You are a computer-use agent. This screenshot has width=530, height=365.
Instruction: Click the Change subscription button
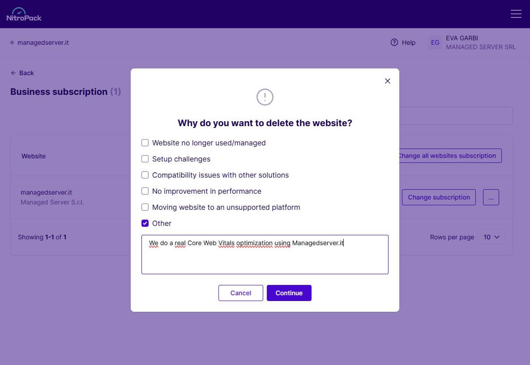(x=439, y=197)
